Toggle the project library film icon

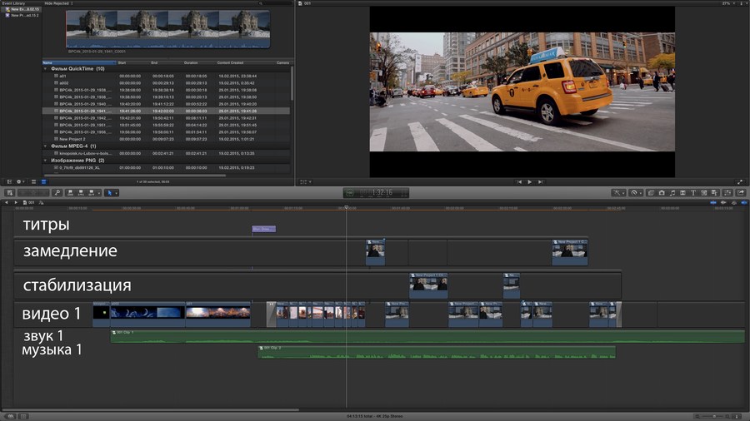(11, 416)
